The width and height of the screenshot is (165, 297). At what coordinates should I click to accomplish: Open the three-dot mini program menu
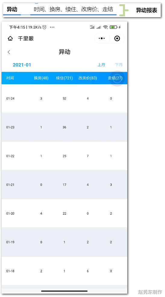(102, 38)
